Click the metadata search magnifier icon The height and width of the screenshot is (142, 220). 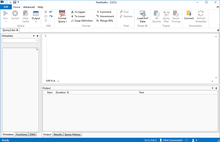click(x=37, y=49)
